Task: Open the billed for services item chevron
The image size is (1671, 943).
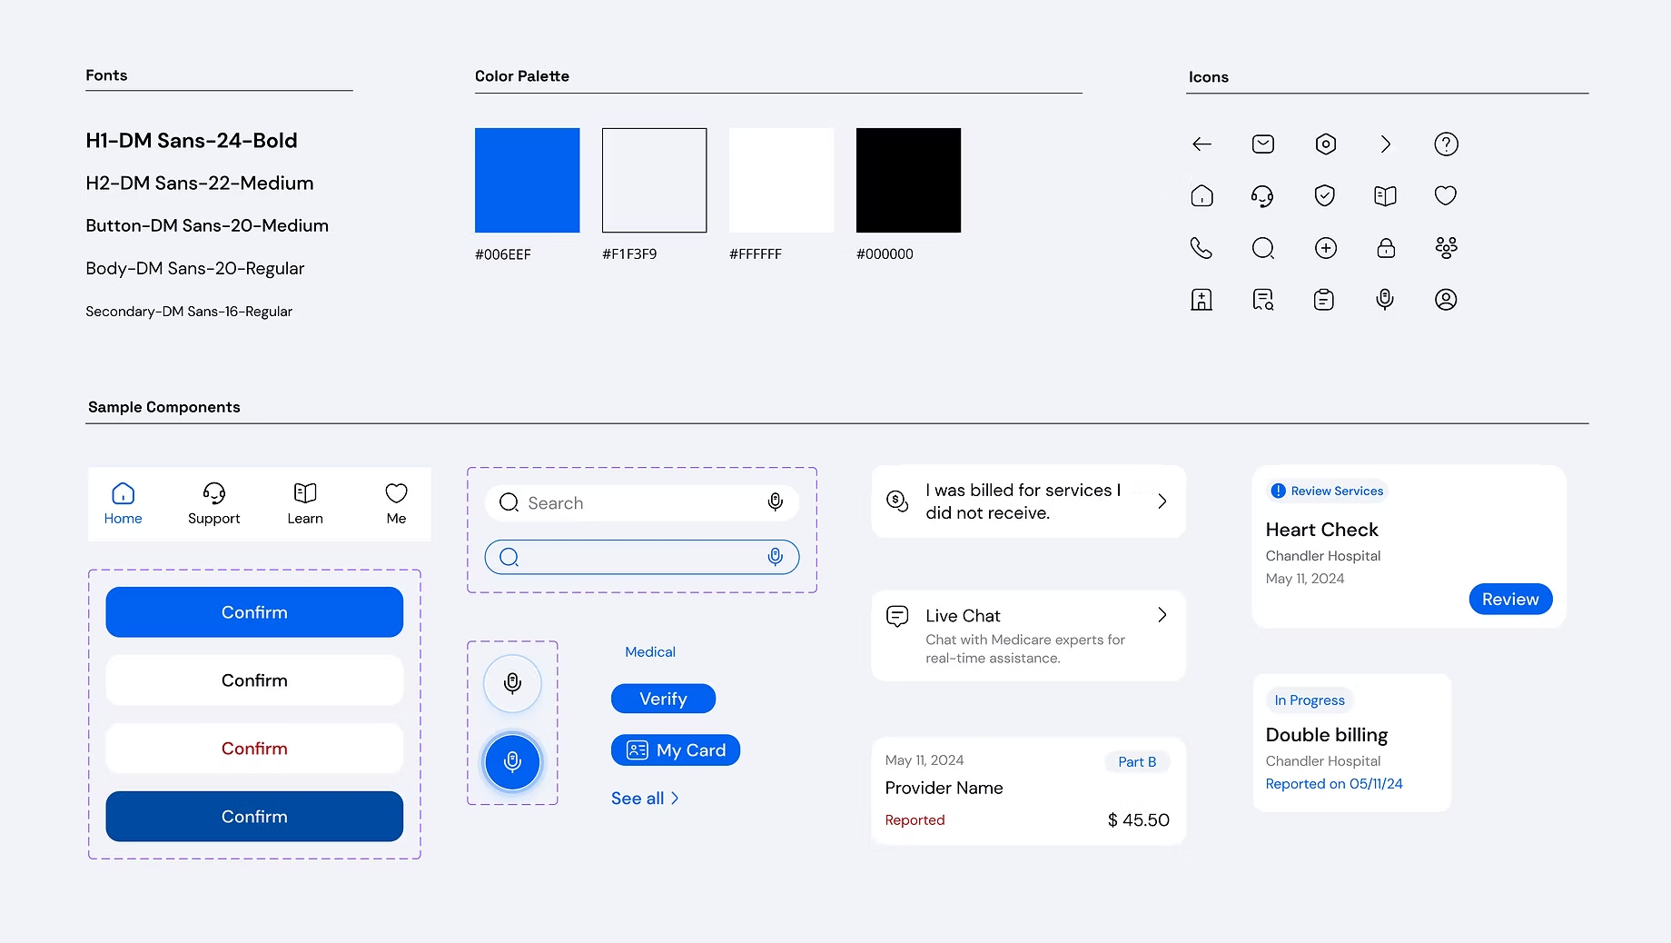Action: pyautogui.click(x=1162, y=501)
